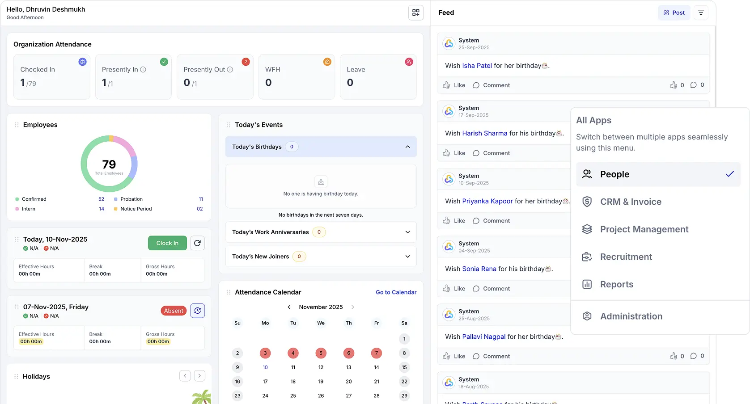This screenshot has height=404, width=750.
Task: Open the feed filter icon beside Post
Action: (700, 13)
